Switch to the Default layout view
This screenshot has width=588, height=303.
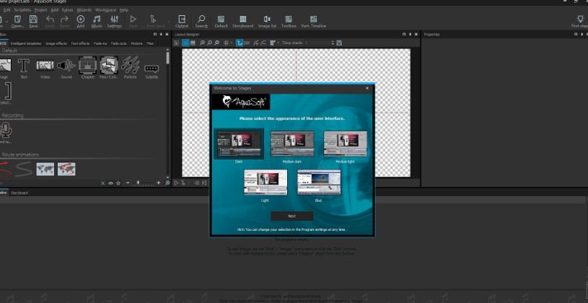click(221, 22)
